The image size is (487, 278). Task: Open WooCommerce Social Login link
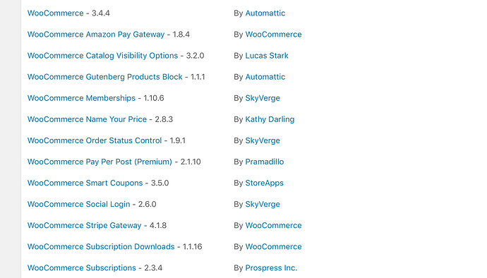(x=78, y=204)
